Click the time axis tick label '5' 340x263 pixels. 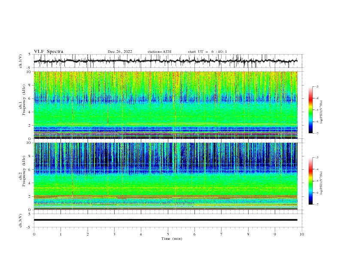point(168,234)
